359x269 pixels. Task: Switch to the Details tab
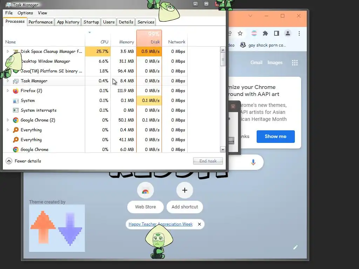click(x=126, y=22)
